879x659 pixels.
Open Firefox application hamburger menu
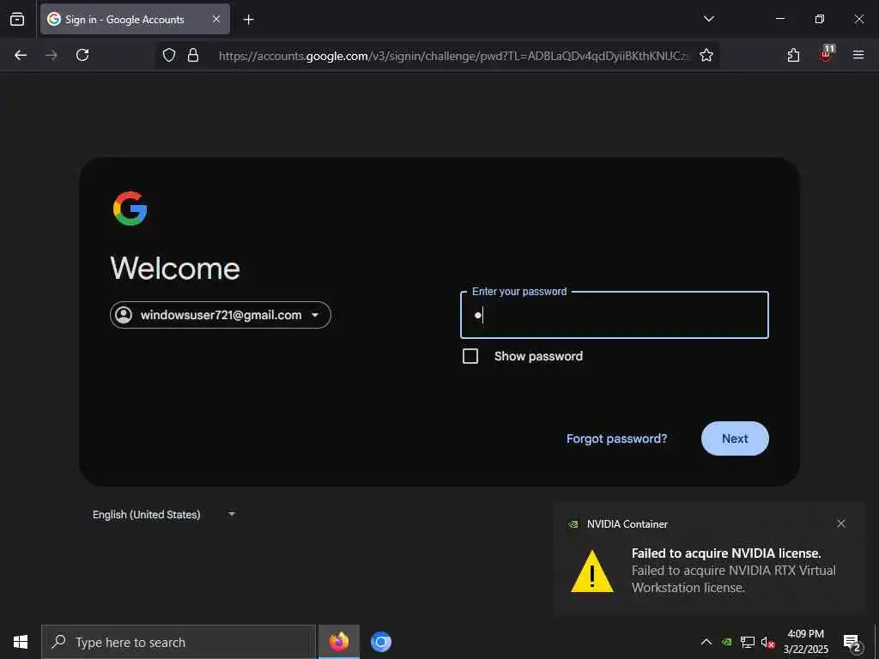tap(858, 55)
